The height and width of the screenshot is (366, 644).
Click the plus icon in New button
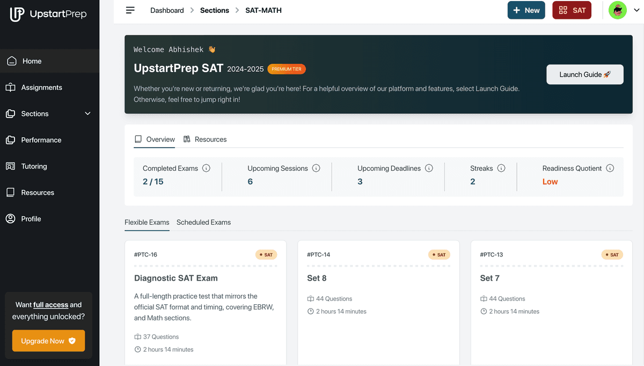[517, 10]
